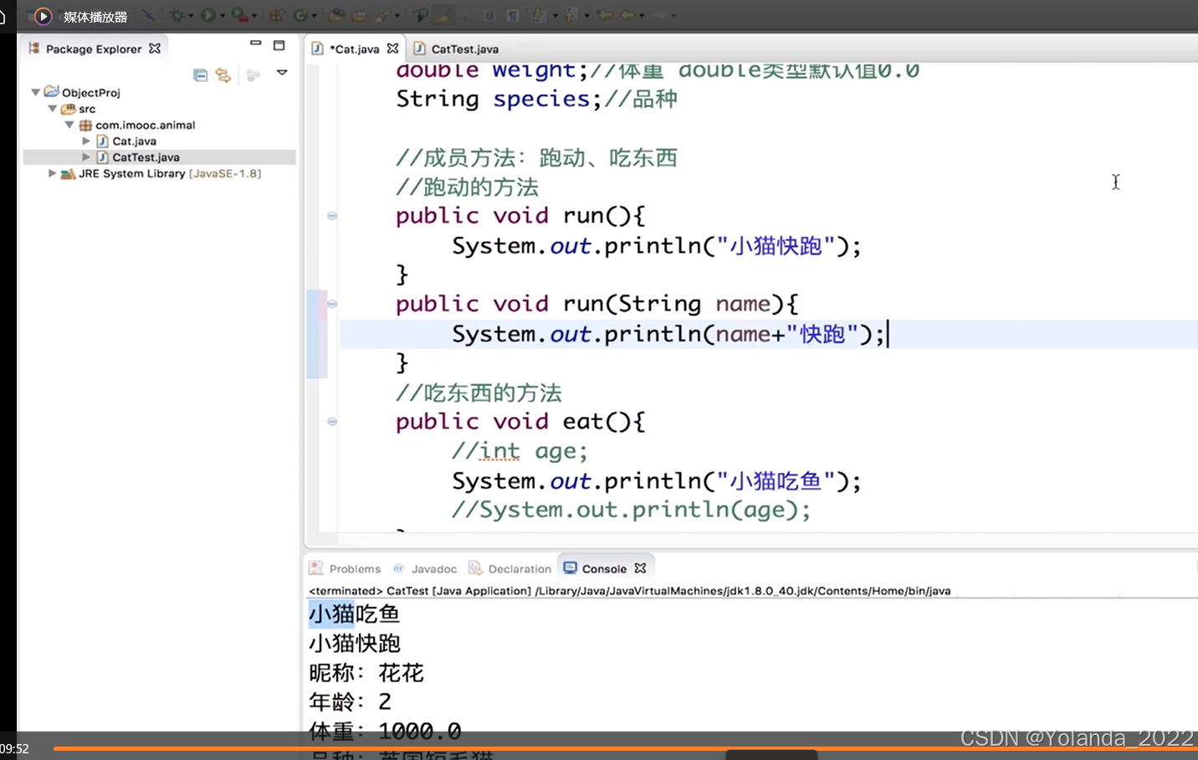The width and height of the screenshot is (1198, 760).
Task: Minimize the Package Explorer view
Action: coord(256,44)
